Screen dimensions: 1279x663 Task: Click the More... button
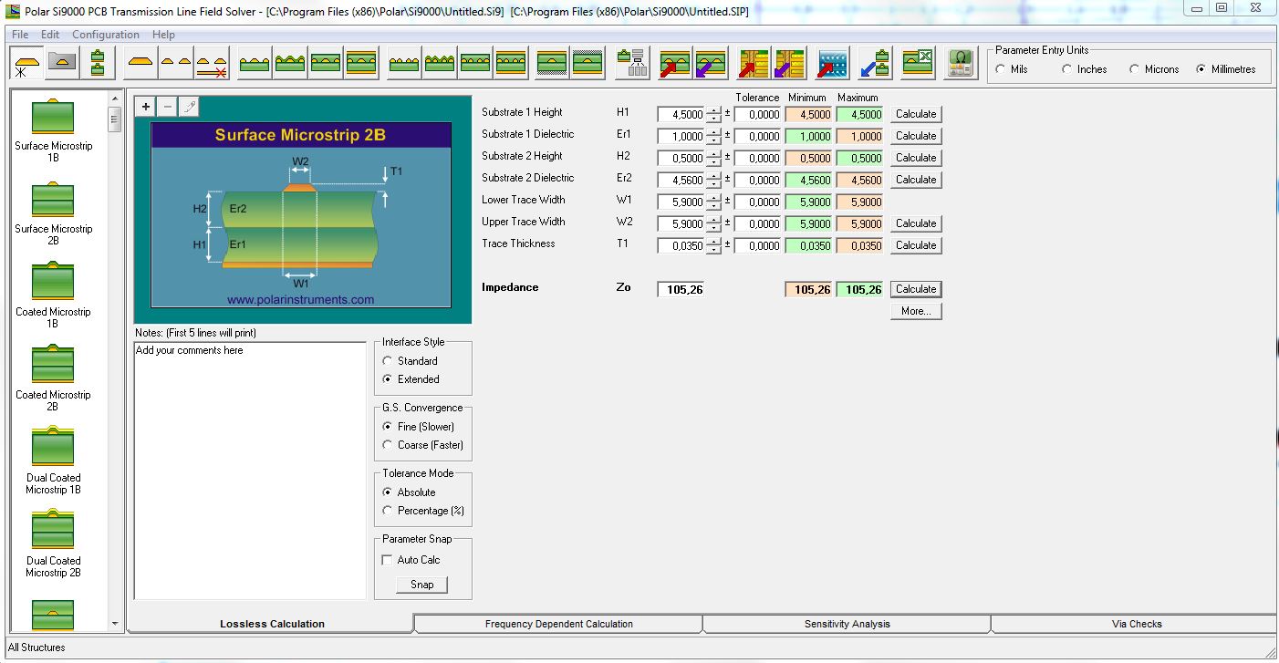(x=916, y=311)
